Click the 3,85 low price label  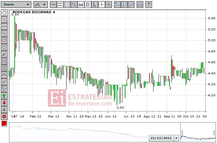tap(120, 107)
